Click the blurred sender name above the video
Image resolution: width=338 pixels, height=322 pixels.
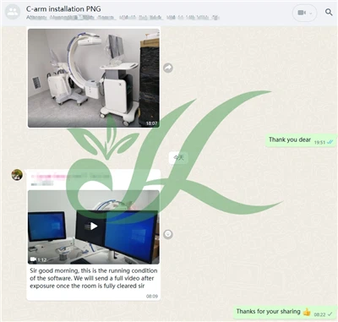[x=70, y=177]
